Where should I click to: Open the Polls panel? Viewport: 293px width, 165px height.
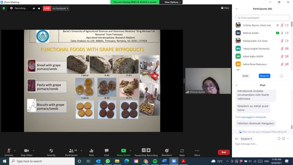point(91,151)
